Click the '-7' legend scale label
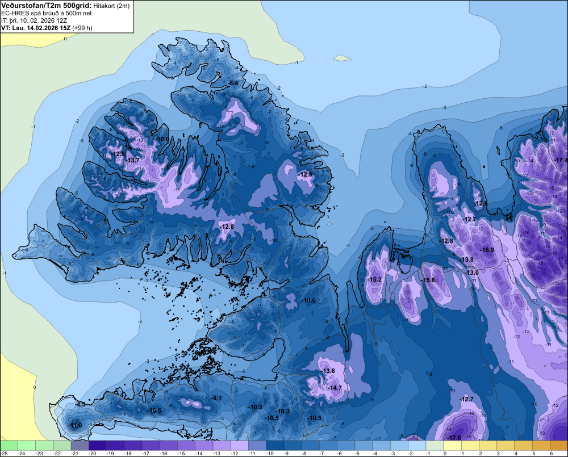Viewport: 568px width, 457px height. pos(322,454)
